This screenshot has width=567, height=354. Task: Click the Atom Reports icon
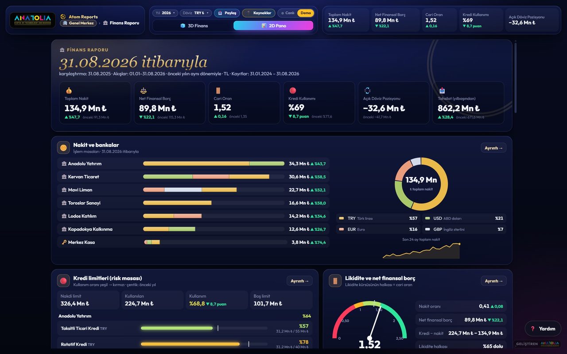click(63, 17)
